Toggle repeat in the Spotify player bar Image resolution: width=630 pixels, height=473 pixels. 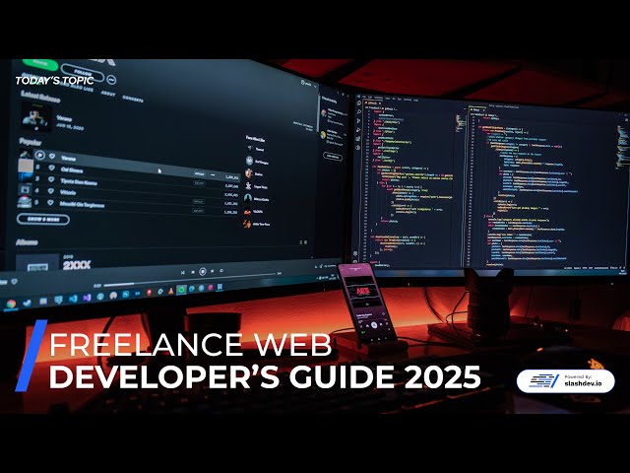tap(221, 271)
